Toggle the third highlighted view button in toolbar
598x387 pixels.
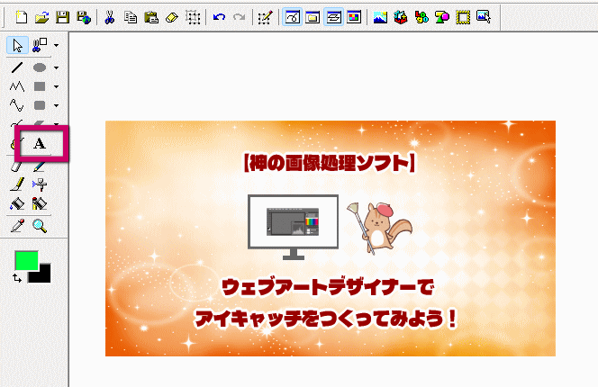tap(333, 16)
